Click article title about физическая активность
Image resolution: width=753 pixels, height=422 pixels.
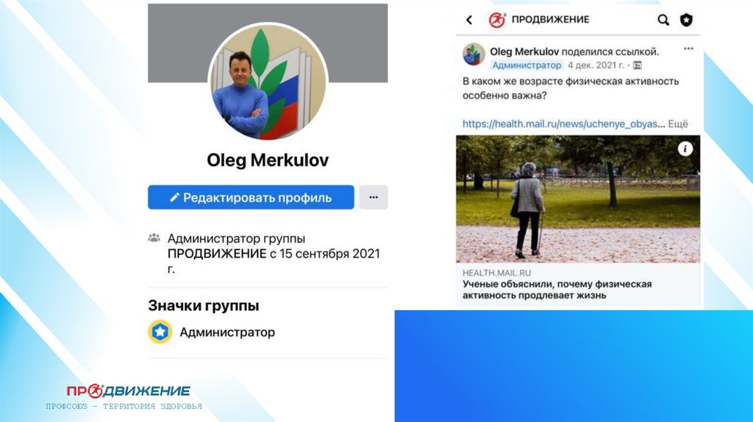coord(557,290)
